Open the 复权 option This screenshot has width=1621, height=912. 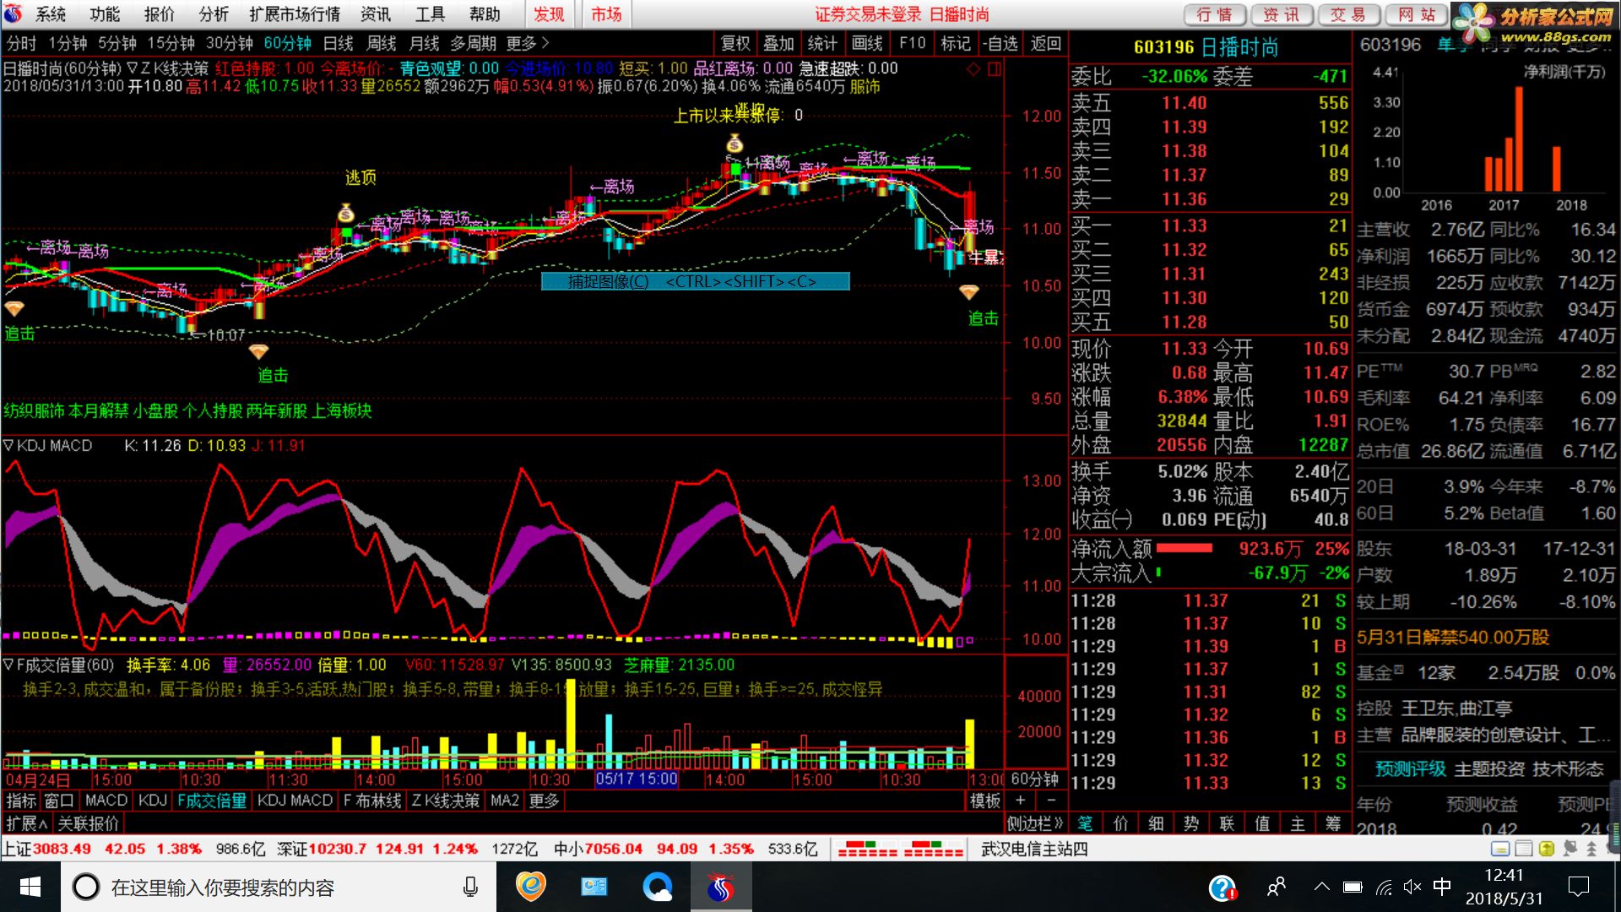coord(735,43)
